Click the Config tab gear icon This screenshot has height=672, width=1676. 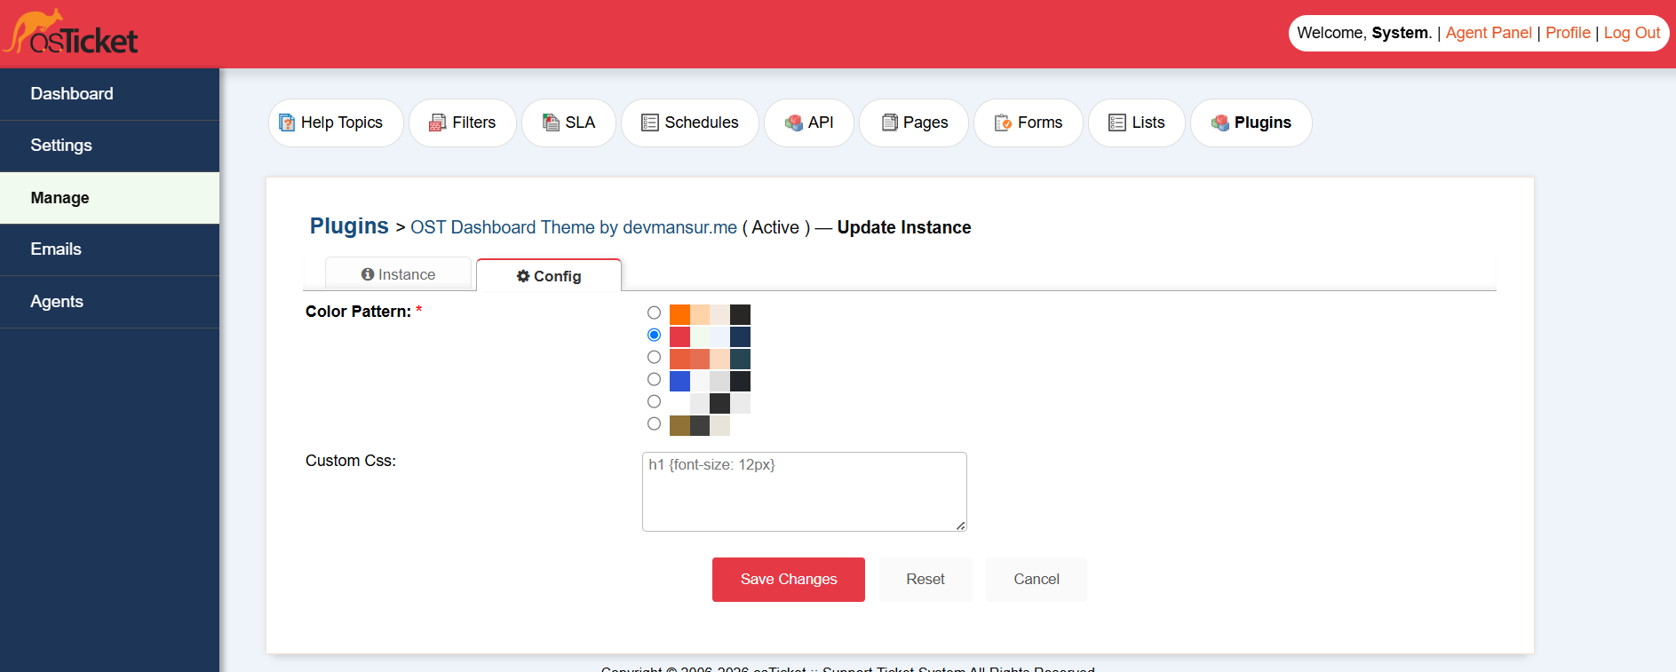[523, 276]
